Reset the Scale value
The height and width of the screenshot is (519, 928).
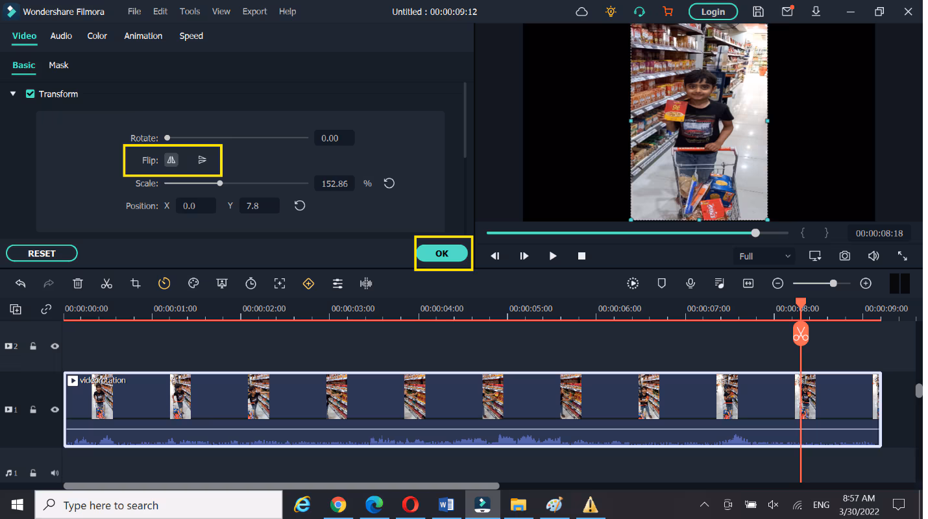click(389, 184)
